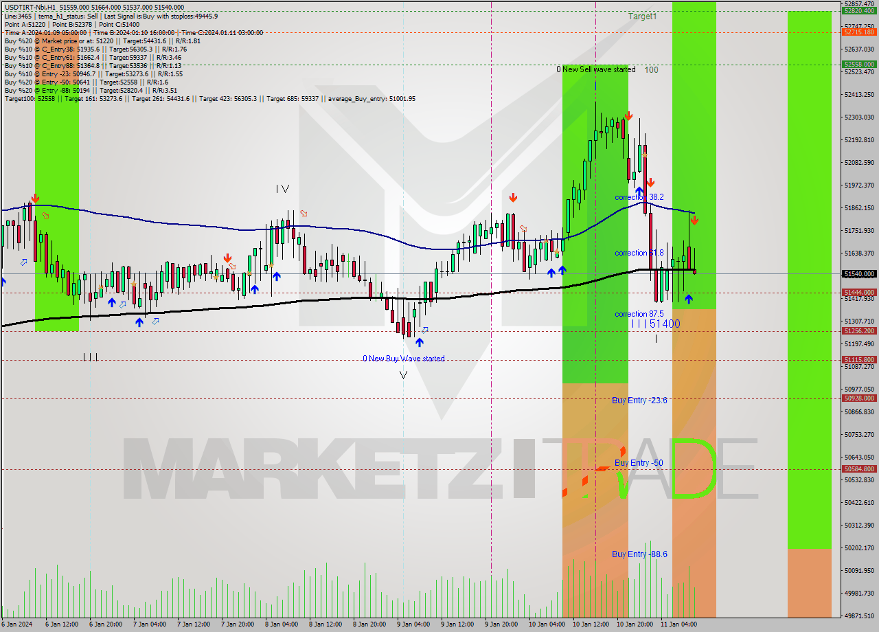Image resolution: width=879 pixels, height=632 pixels.
Task: Select the 'Buy Entry -88.6' label
Action: point(639,554)
